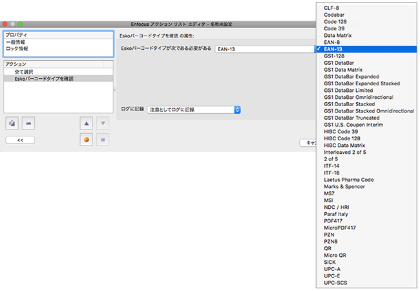Click the remove action minus button
Viewport: 420px width, 291px height.
[x=28, y=124]
